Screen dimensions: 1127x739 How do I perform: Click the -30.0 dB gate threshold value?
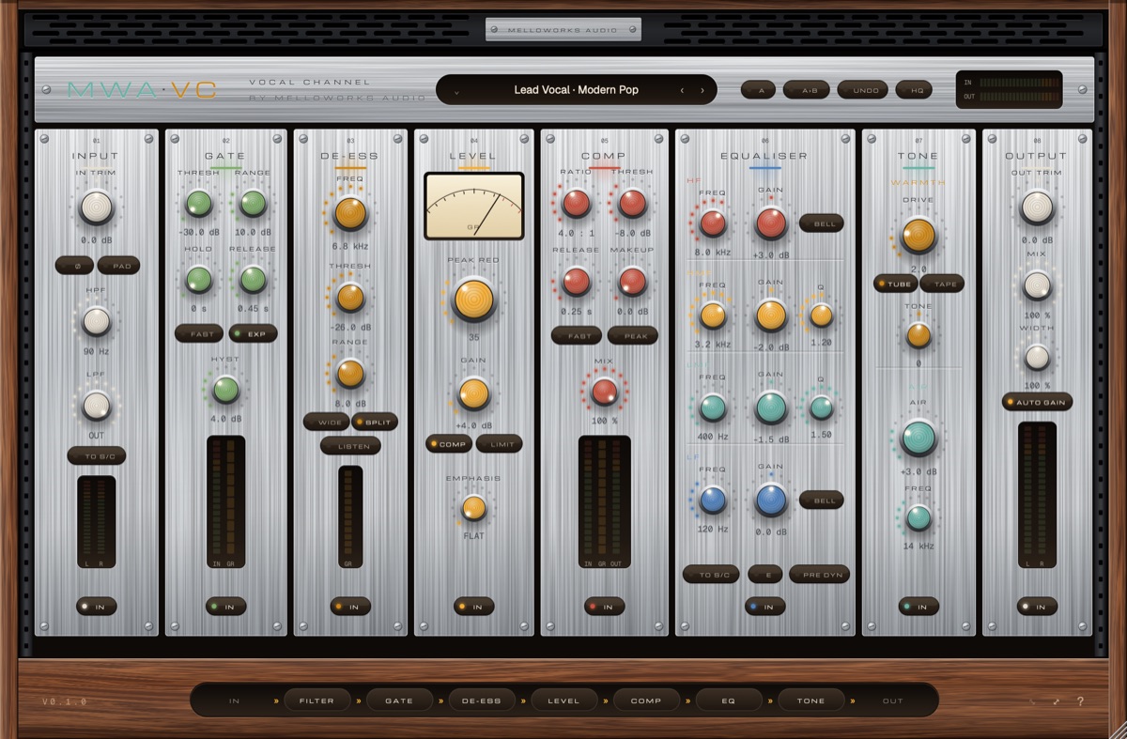pos(198,232)
